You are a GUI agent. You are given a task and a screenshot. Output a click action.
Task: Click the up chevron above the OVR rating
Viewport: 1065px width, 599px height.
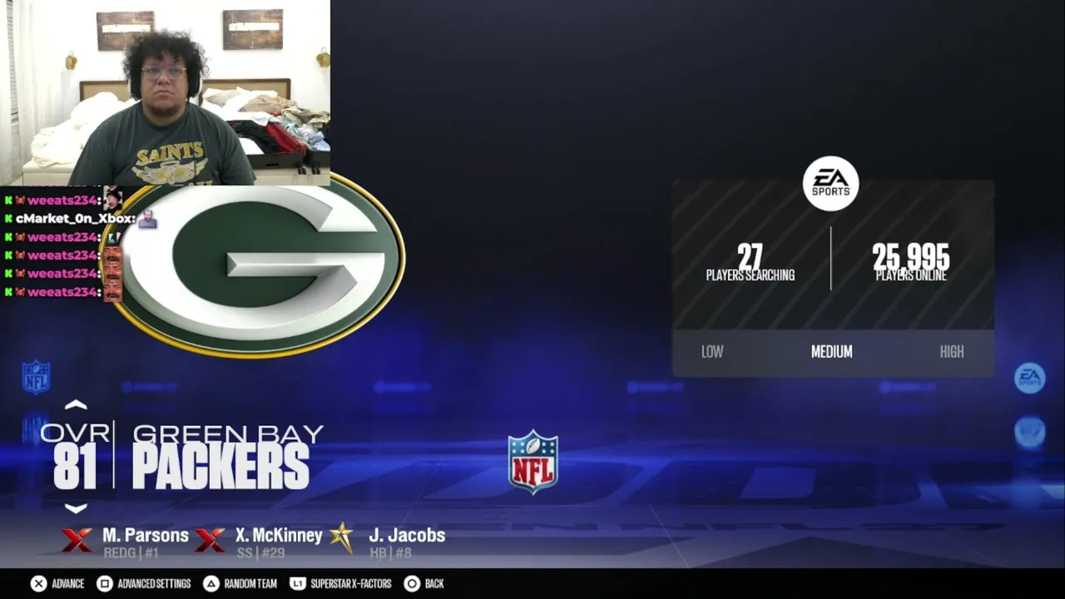click(76, 405)
